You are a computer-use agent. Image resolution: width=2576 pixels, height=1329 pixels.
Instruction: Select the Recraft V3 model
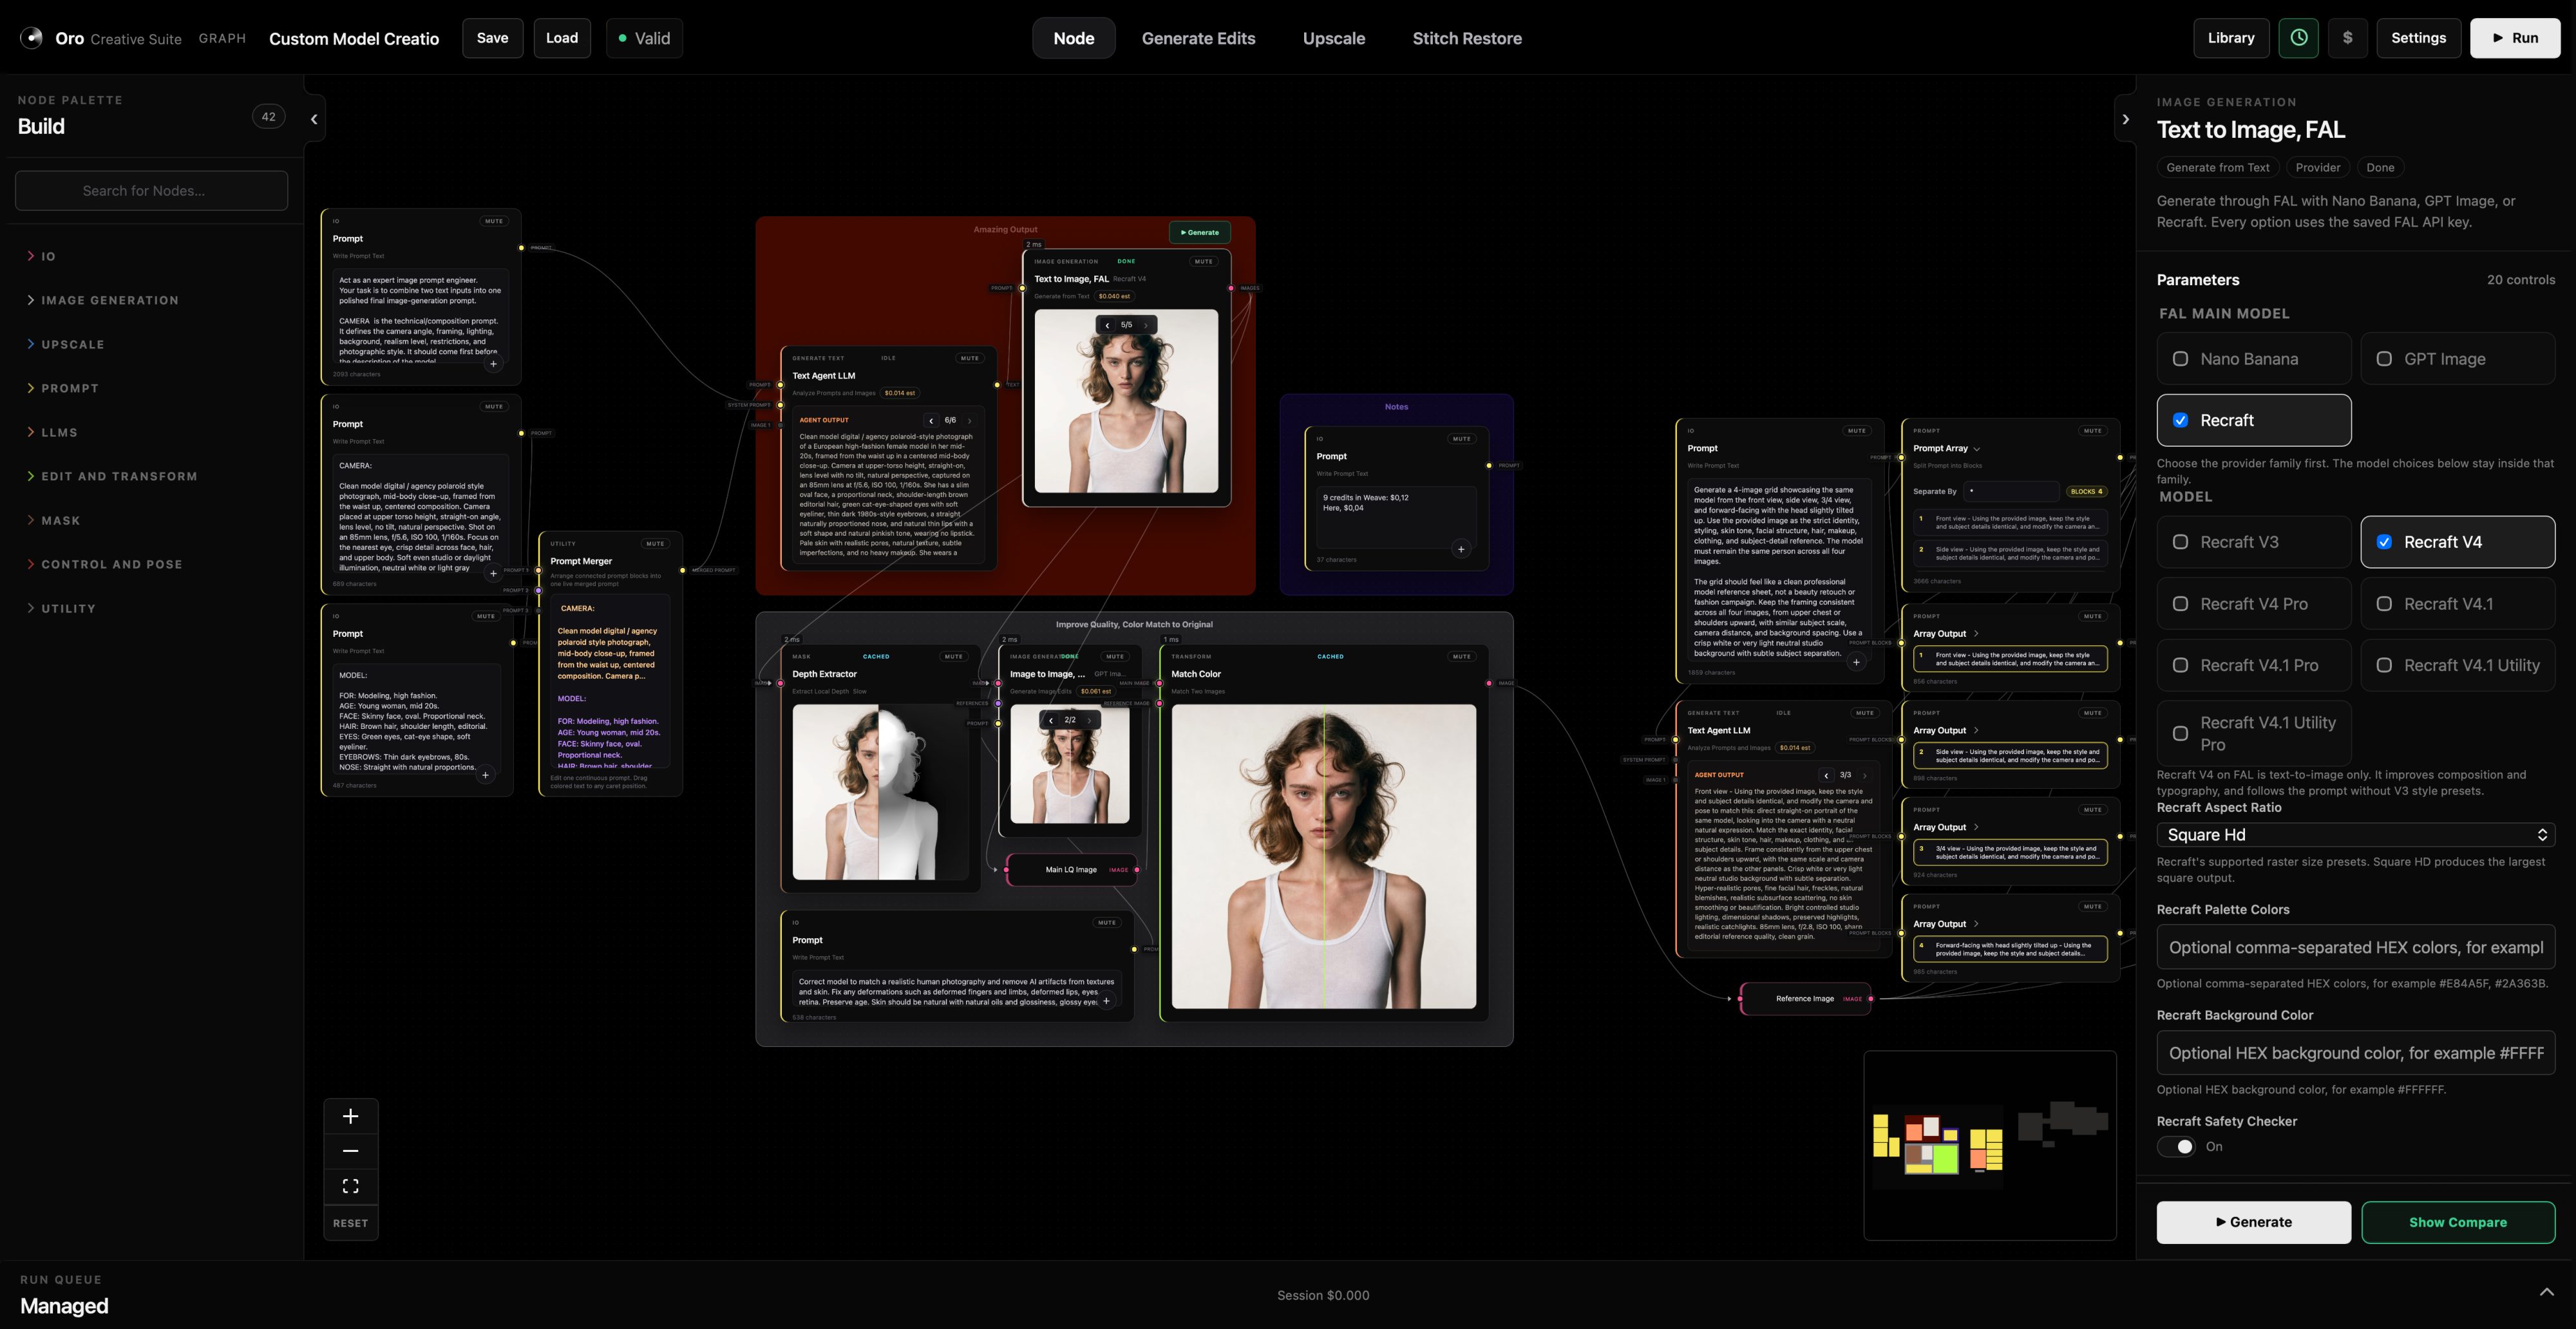2253,542
